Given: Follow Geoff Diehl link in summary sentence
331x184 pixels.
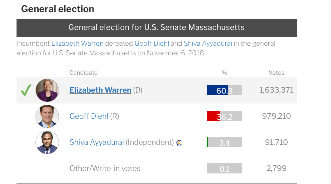Looking at the screenshot, I should tap(152, 44).
